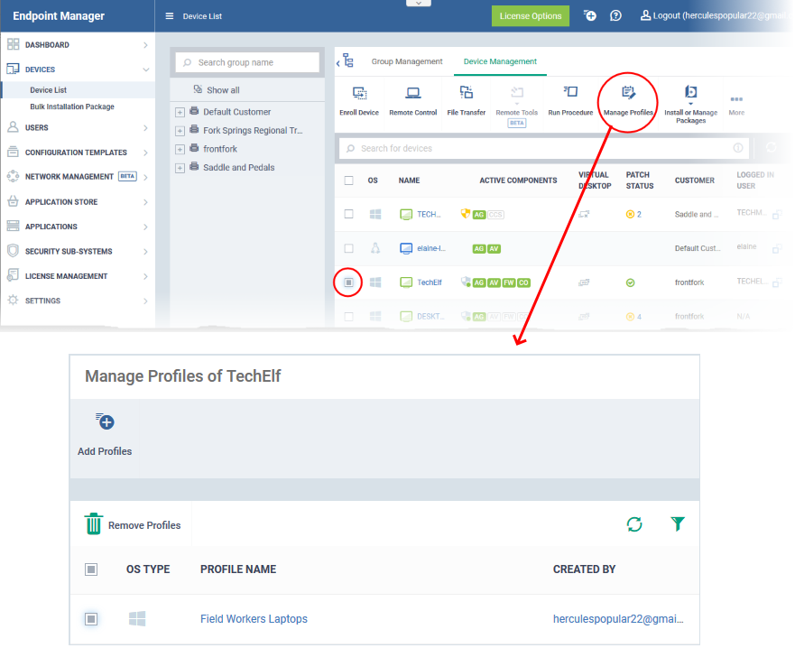Switch to the Group Management tab
This screenshot has width=795, height=648.
coord(407,61)
